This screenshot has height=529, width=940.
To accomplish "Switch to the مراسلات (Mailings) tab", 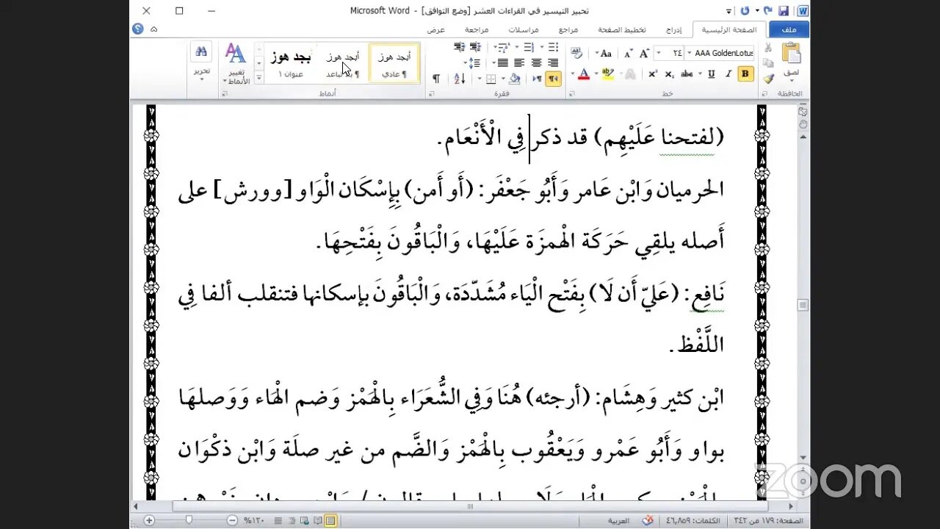I will [524, 29].
